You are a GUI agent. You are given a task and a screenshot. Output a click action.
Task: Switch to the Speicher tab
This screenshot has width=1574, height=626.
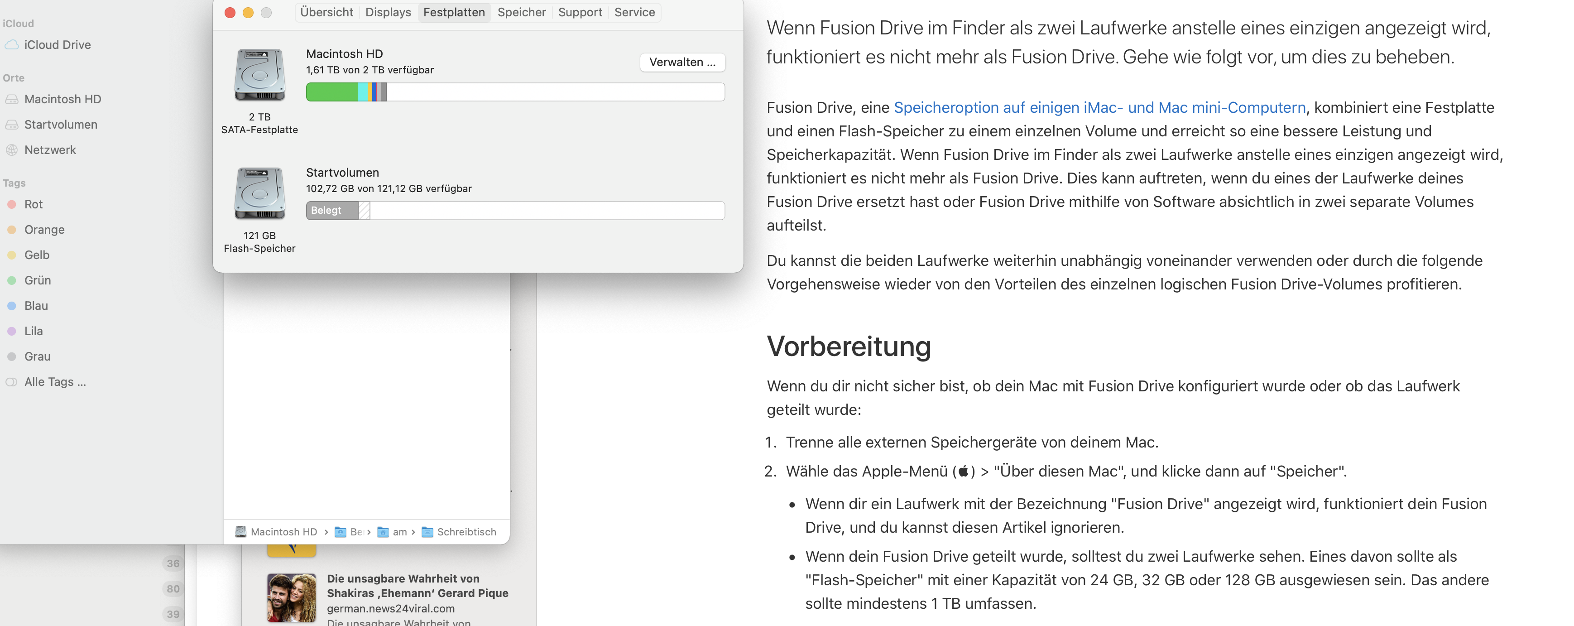[x=521, y=12]
